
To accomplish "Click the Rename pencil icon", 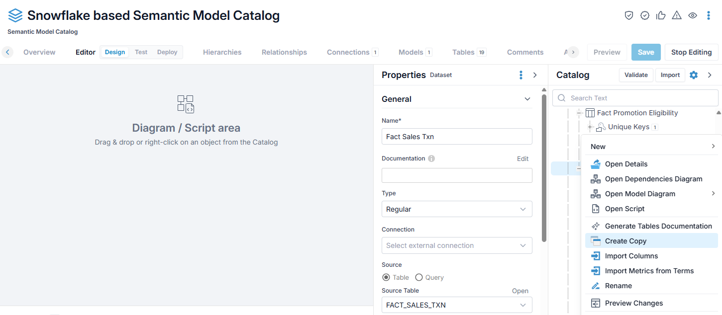I will point(595,286).
